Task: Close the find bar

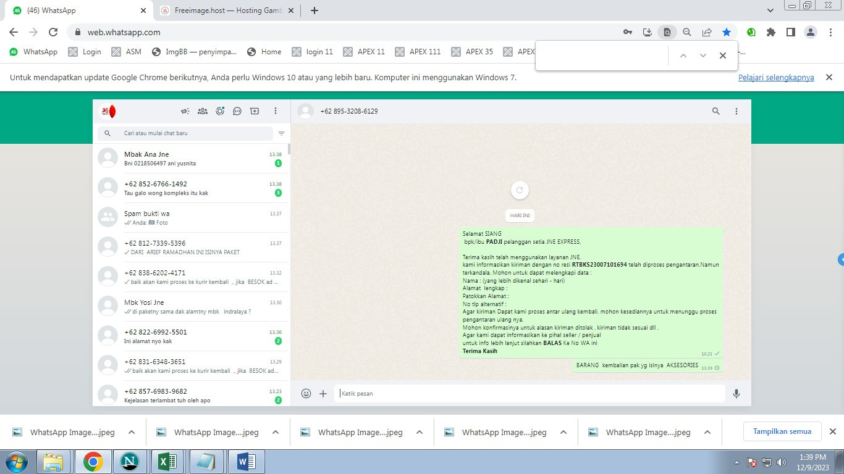Action: (x=723, y=56)
